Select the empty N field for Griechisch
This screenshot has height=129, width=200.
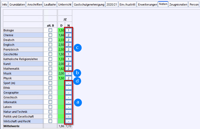[69, 97]
